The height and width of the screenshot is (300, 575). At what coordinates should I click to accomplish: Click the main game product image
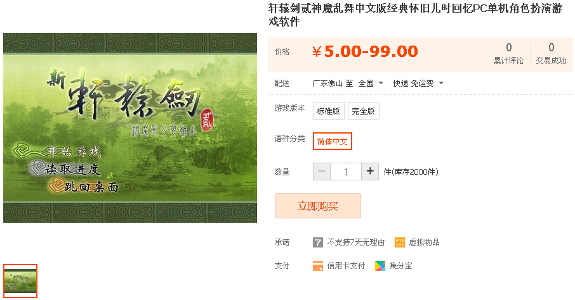(x=130, y=128)
